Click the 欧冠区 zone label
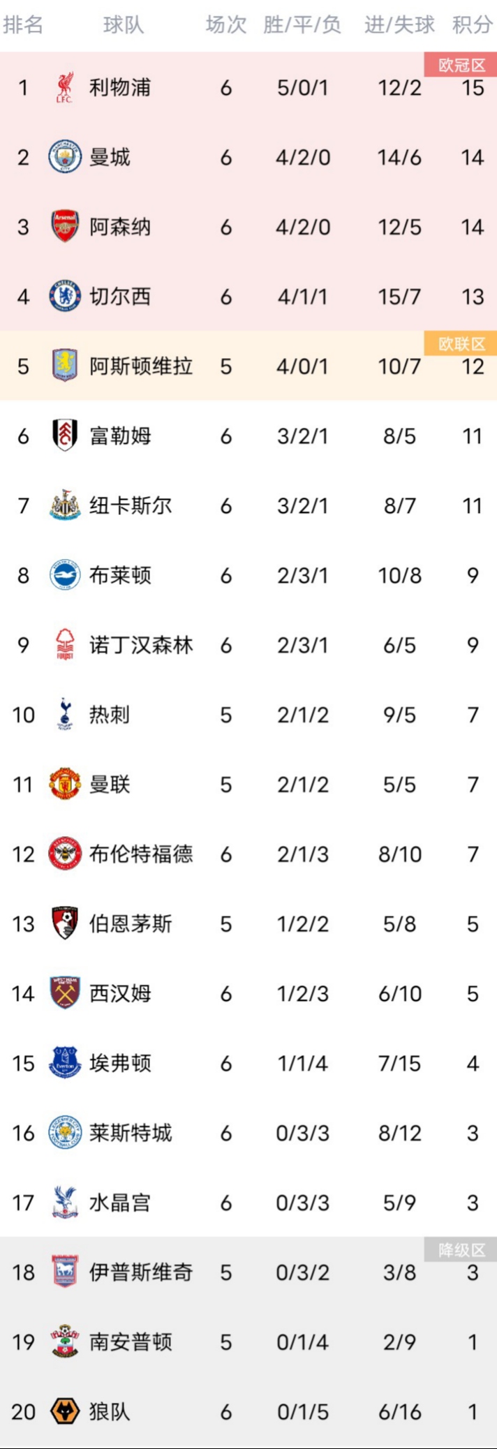 click(x=461, y=66)
